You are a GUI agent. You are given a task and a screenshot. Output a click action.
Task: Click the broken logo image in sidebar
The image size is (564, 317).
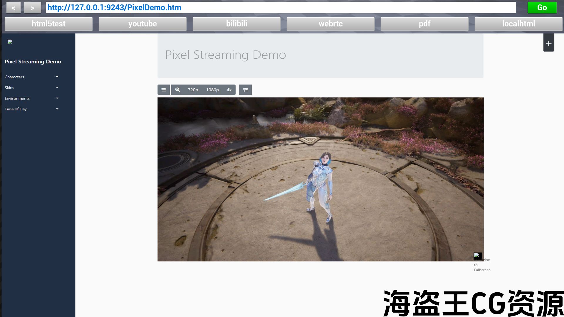pos(10,42)
